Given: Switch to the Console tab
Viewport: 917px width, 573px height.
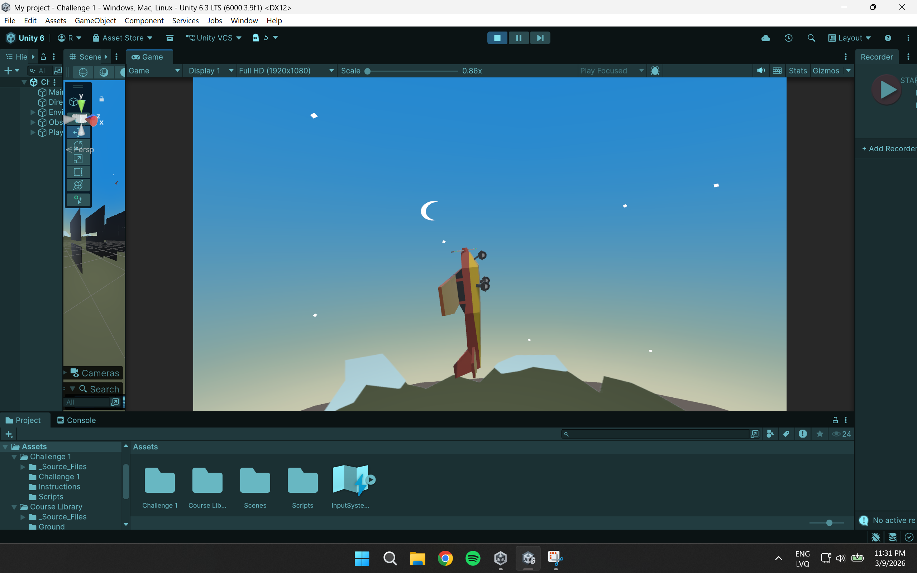Looking at the screenshot, I should click(x=76, y=420).
